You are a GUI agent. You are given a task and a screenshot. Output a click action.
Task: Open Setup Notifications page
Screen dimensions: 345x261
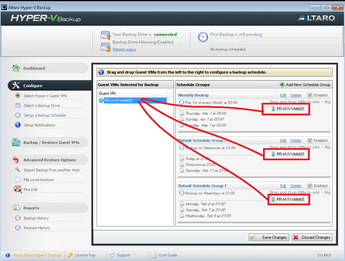coord(39,125)
